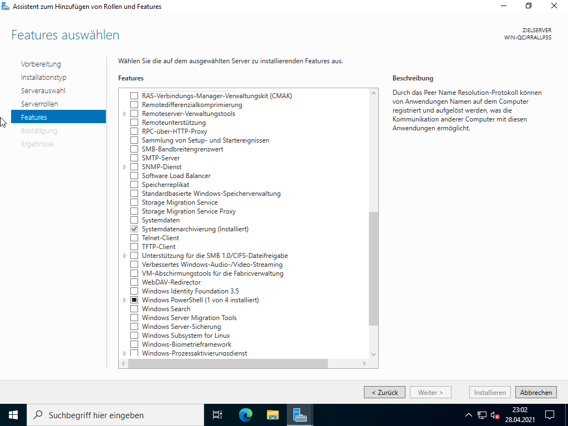The image size is (568, 426).
Task: Click the scroll left arrow of feature list
Action: [x=124, y=364]
